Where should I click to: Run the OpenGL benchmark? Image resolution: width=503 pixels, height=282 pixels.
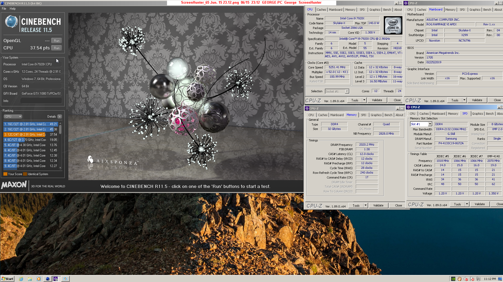click(x=57, y=41)
